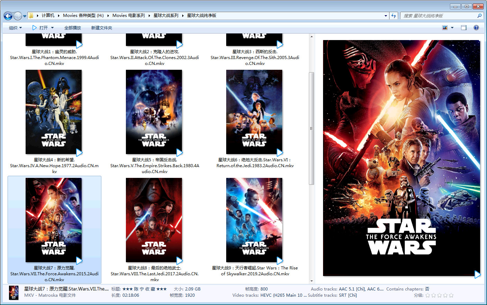The image size is (487, 305).
Task: Click the MKV file icon in details pane
Action: click(13, 292)
